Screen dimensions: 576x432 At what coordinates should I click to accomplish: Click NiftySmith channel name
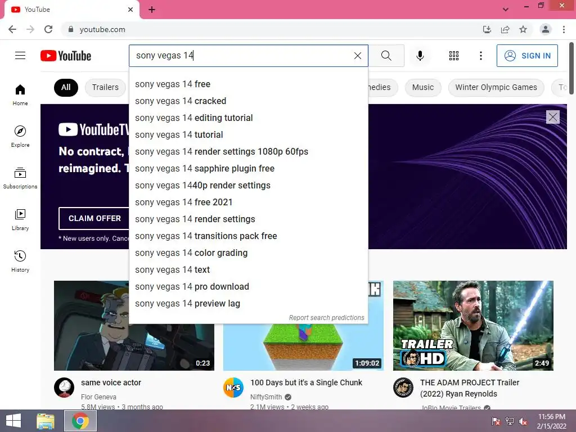266,397
